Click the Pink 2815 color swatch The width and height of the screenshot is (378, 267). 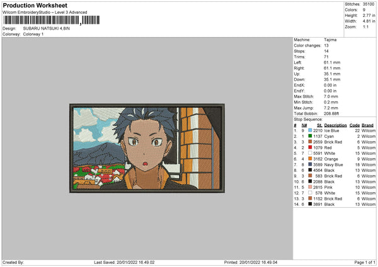point(310,187)
